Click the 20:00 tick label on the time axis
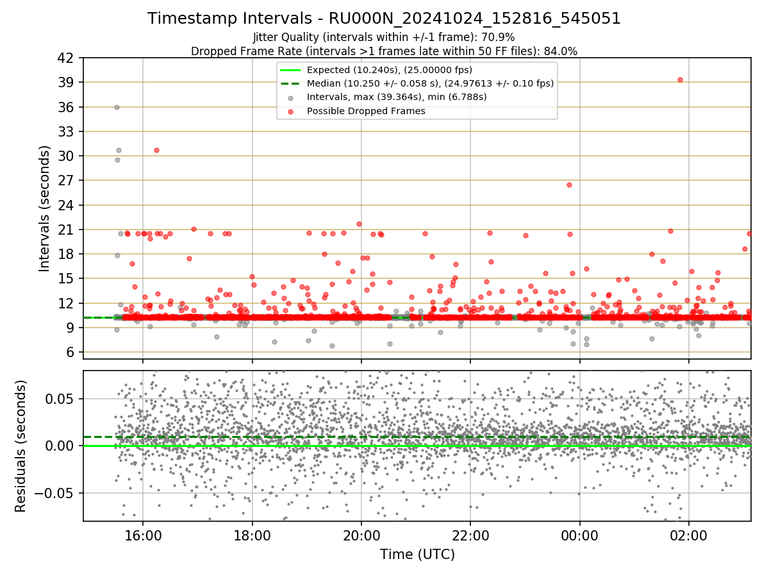Viewport: 769px width, 577px height. point(361,535)
